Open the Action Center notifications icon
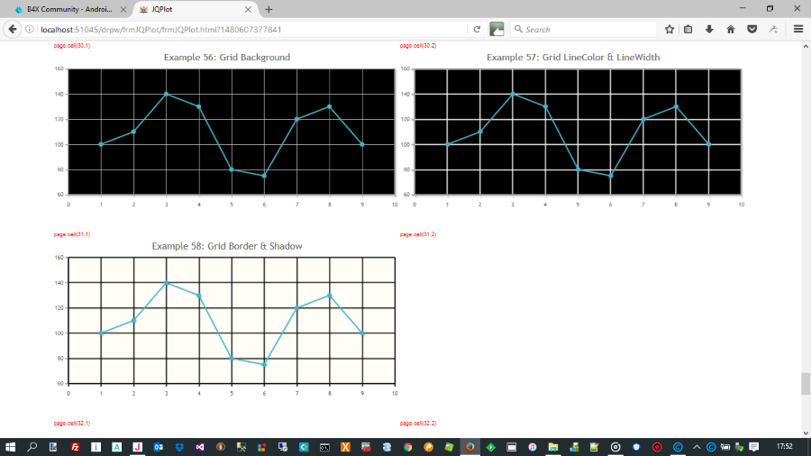This screenshot has width=811, height=456. pyautogui.click(x=754, y=447)
